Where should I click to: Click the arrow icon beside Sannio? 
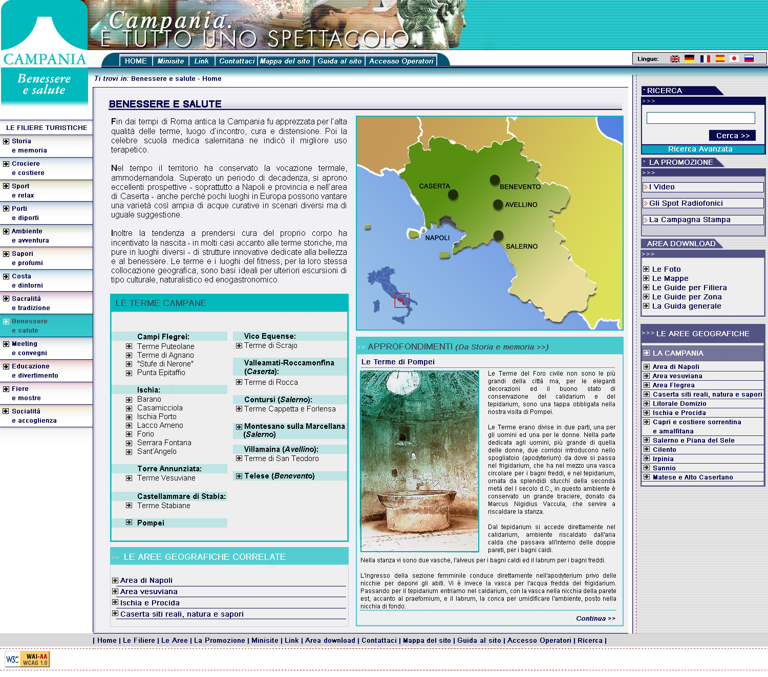tap(647, 468)
